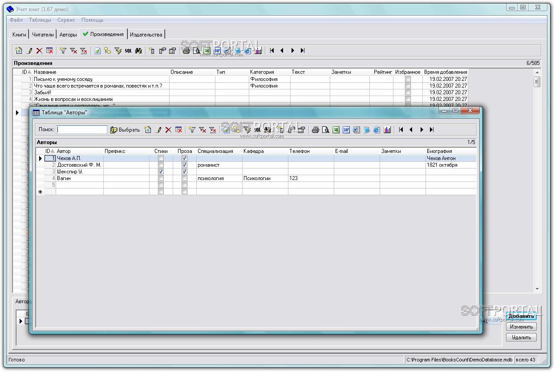This screenshot has height=373, width=555.
Task: Jump to last record in the Авторы dialog
Action: click(x=431, y=130)
